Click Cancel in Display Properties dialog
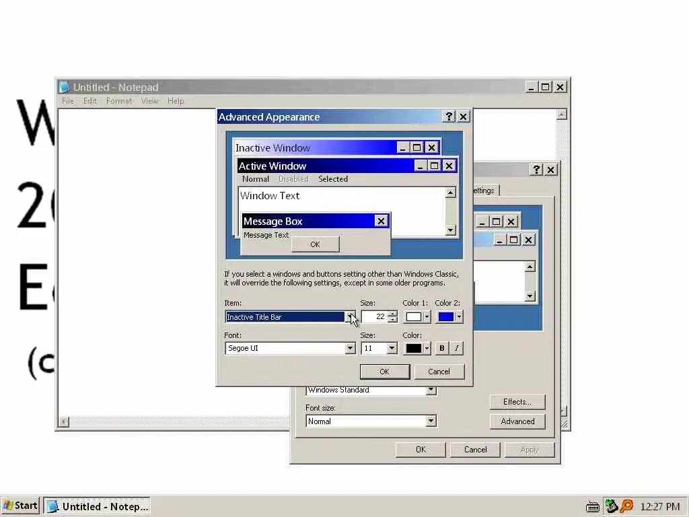 pyautogui.click(x=475, y=449)
